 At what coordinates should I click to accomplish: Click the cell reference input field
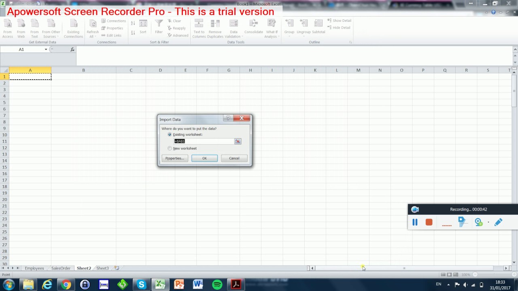(x=204, y=141)
